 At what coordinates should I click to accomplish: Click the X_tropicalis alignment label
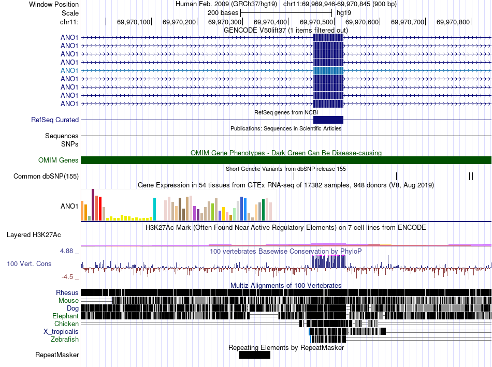(x=61, y=332)
